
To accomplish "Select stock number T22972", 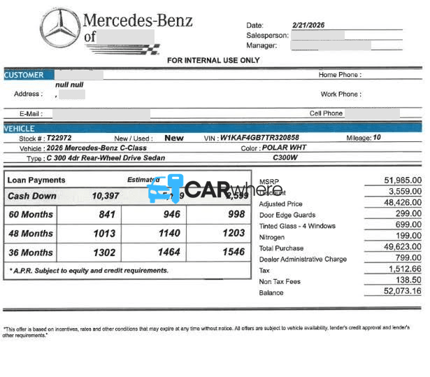I will click(59, 139).
